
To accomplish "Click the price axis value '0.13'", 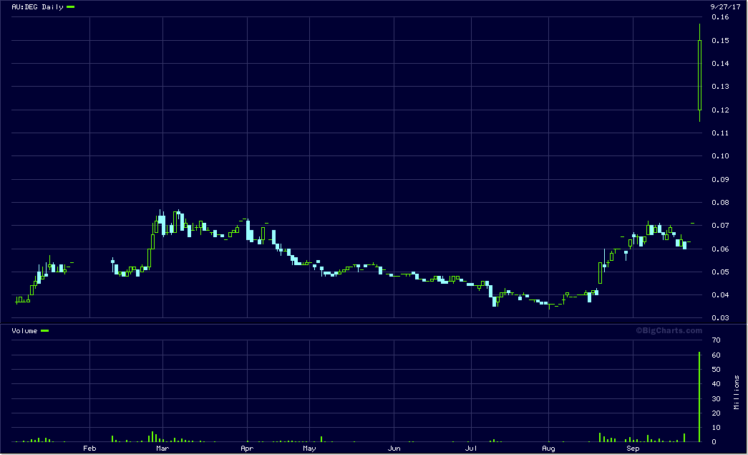I will coord(720,87).
